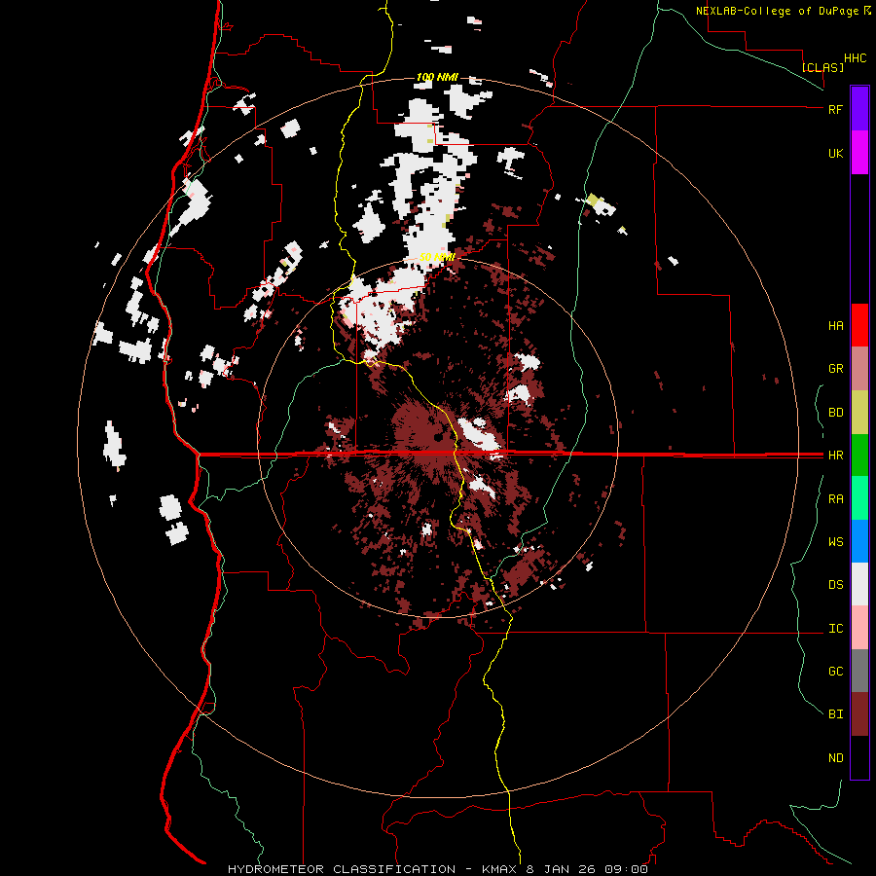Screen dimensions: 876x876
Task: Pick the RA light green legend swatch
Action: pyautogui.click(x=859, y=498)
